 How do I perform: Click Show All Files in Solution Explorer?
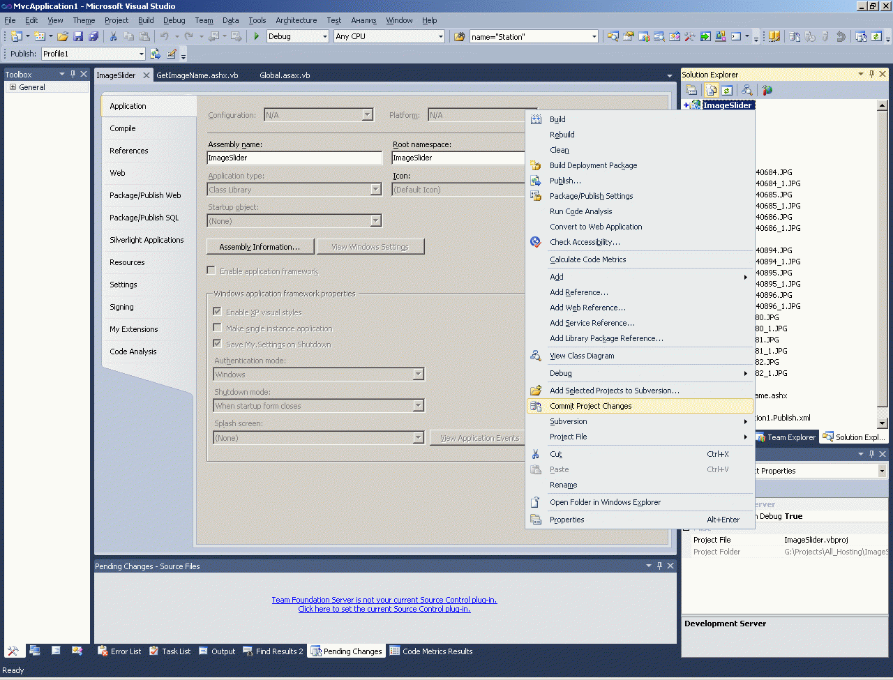[712, 90]
